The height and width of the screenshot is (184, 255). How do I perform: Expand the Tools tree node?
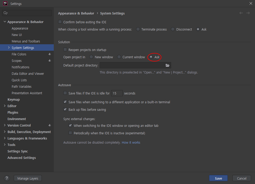5,145
